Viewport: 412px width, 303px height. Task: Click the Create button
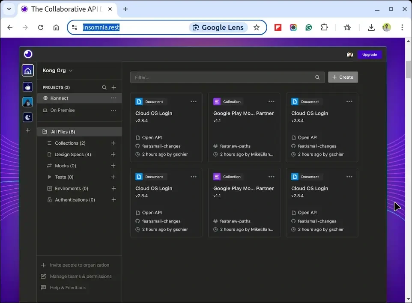pos(343,77)
